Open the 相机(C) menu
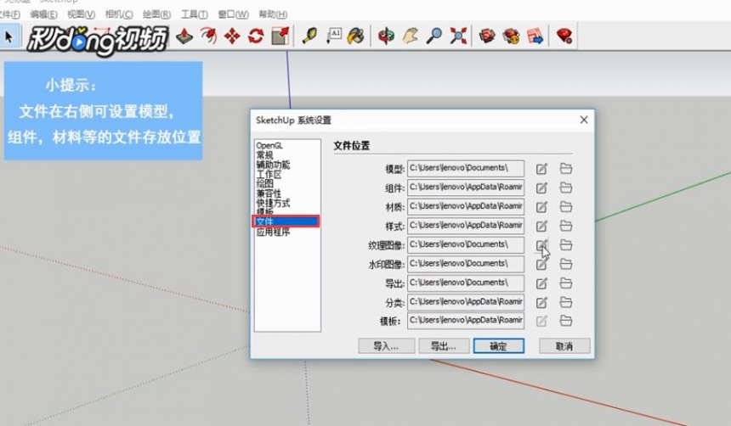This screenshot has height=426, width=731. [119, 14]
